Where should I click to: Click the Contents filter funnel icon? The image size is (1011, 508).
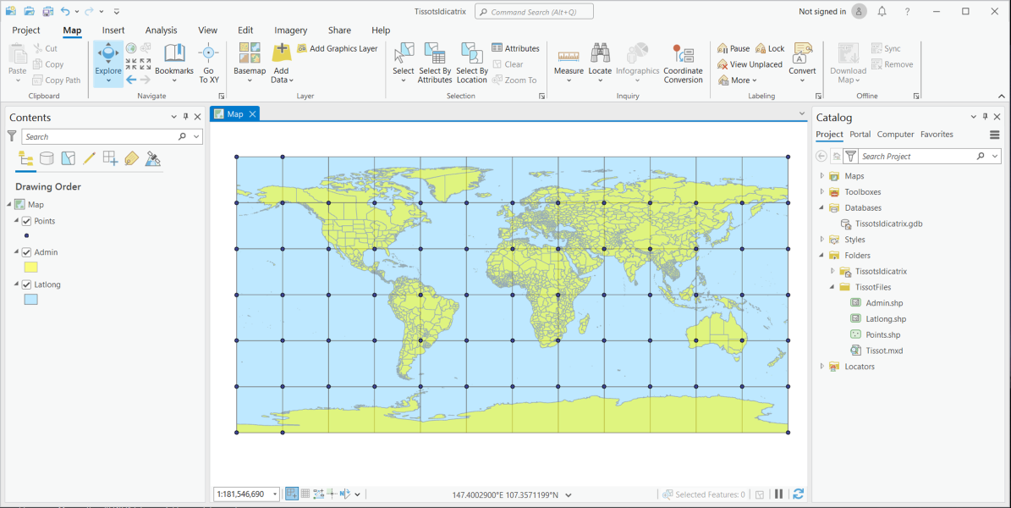click(x=12, y=136)
